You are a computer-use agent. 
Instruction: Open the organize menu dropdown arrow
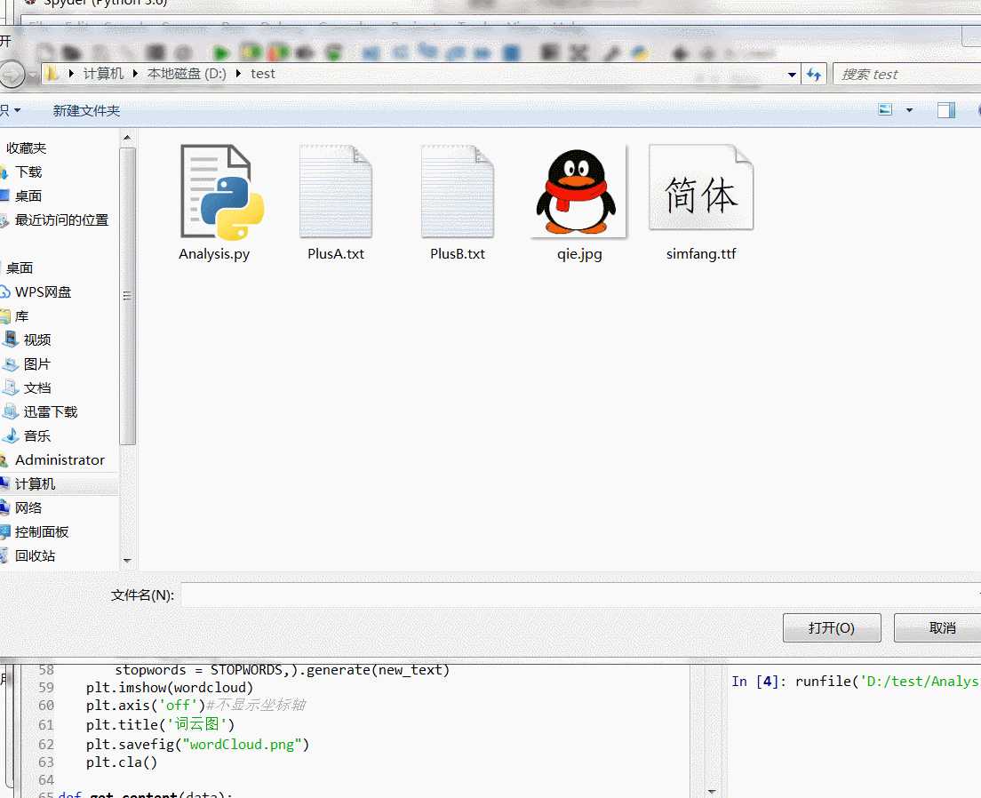(18, 110)
